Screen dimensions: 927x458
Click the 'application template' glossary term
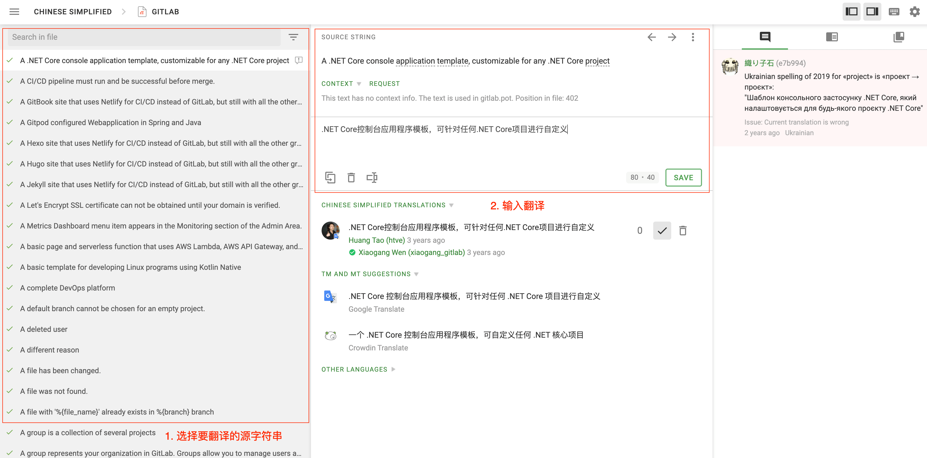coord(432,61)
